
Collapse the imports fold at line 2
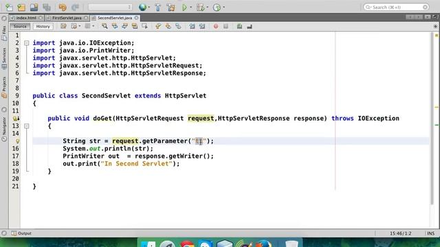26,43
